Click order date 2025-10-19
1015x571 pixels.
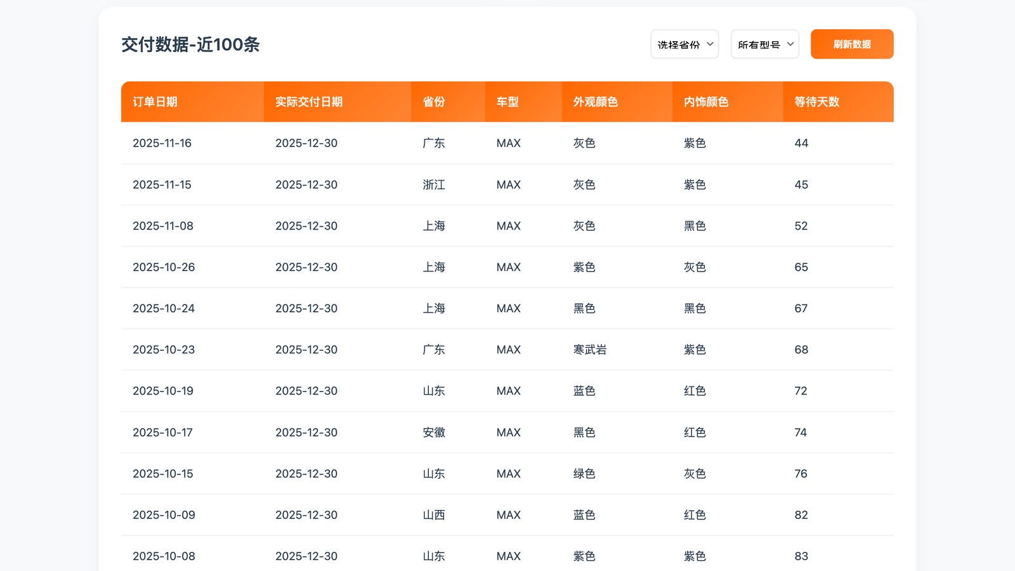coord(163,391)
